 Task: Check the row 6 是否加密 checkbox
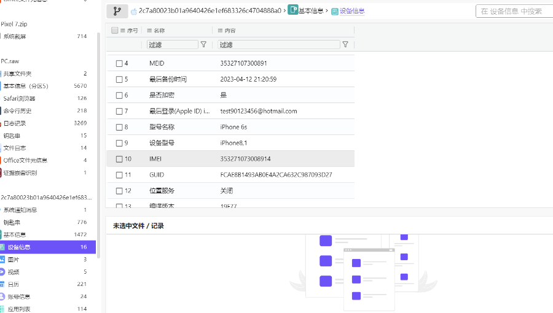[x=119, y=95]
